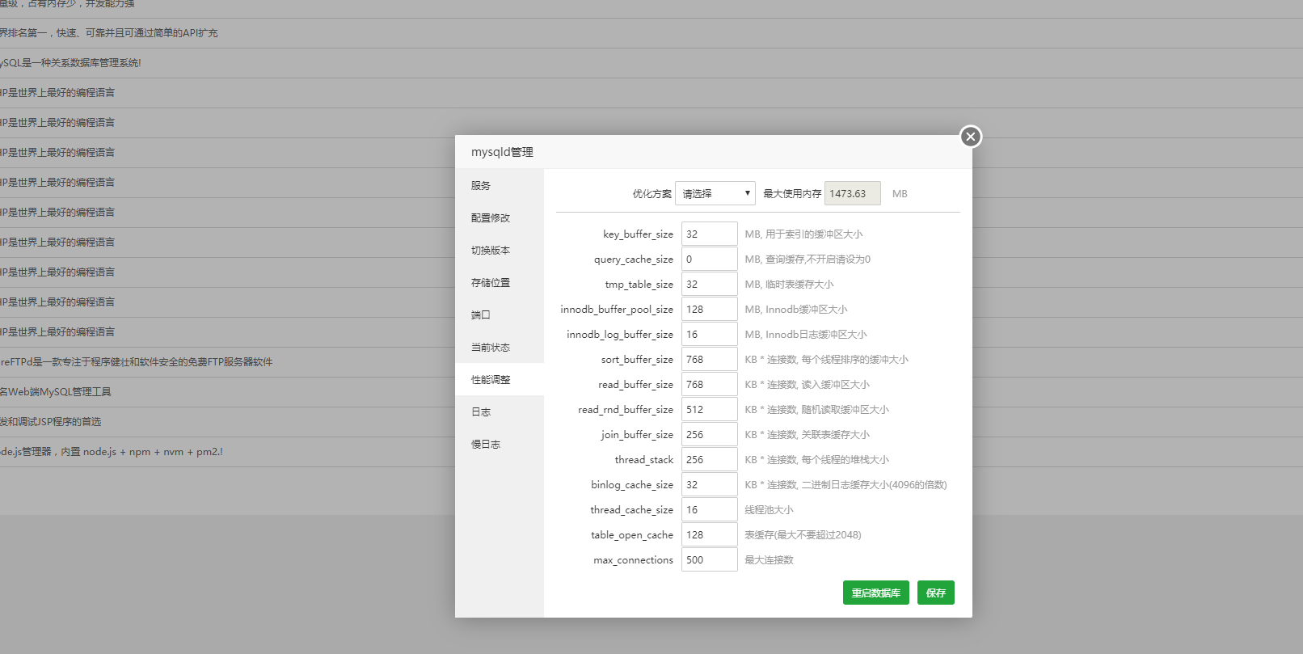Click the mysqld管理 dialog title
Image resolution: width=1303 pixels, height=654 pixels.
coord(502,152)
